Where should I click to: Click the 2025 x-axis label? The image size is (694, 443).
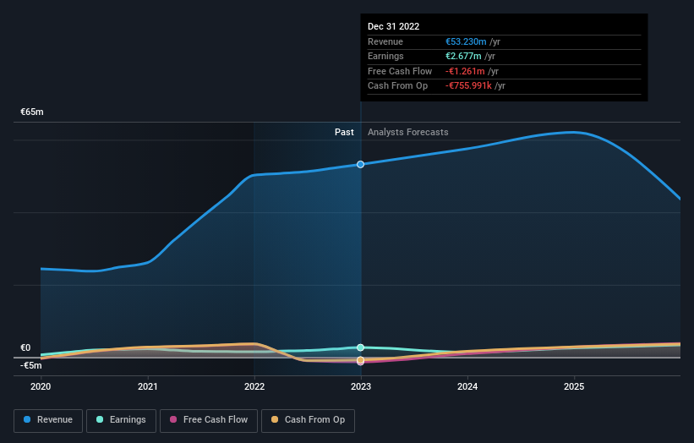[574, 386]
